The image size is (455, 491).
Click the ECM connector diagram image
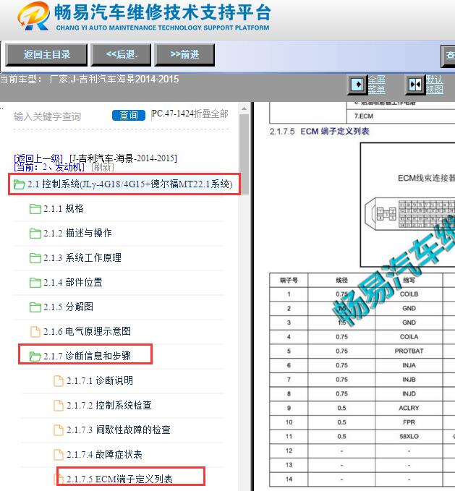pyautogui.click(x=408, y=205)
